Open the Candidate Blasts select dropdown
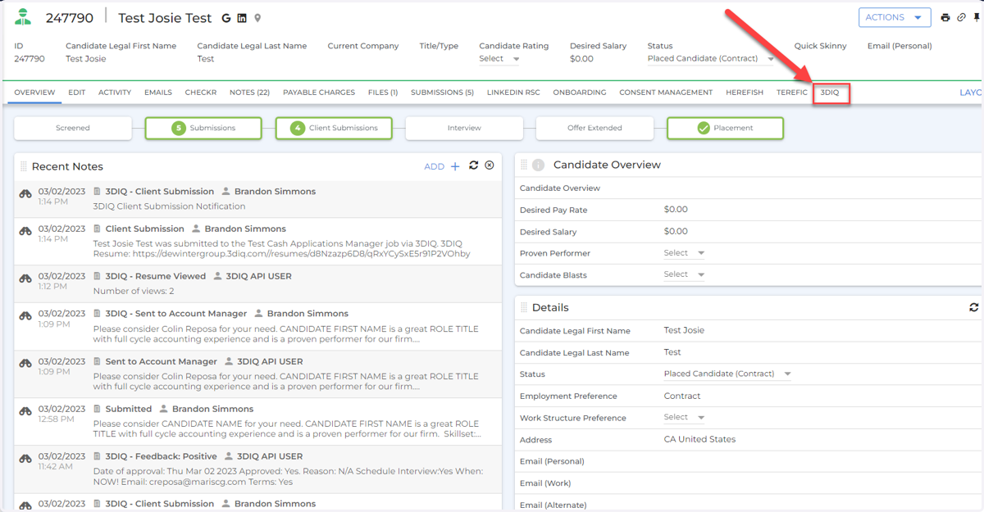 click(x=684, y=274)
